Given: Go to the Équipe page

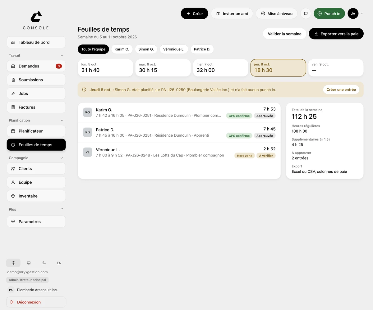Looking at the screenshot, I should pos(36,182).
